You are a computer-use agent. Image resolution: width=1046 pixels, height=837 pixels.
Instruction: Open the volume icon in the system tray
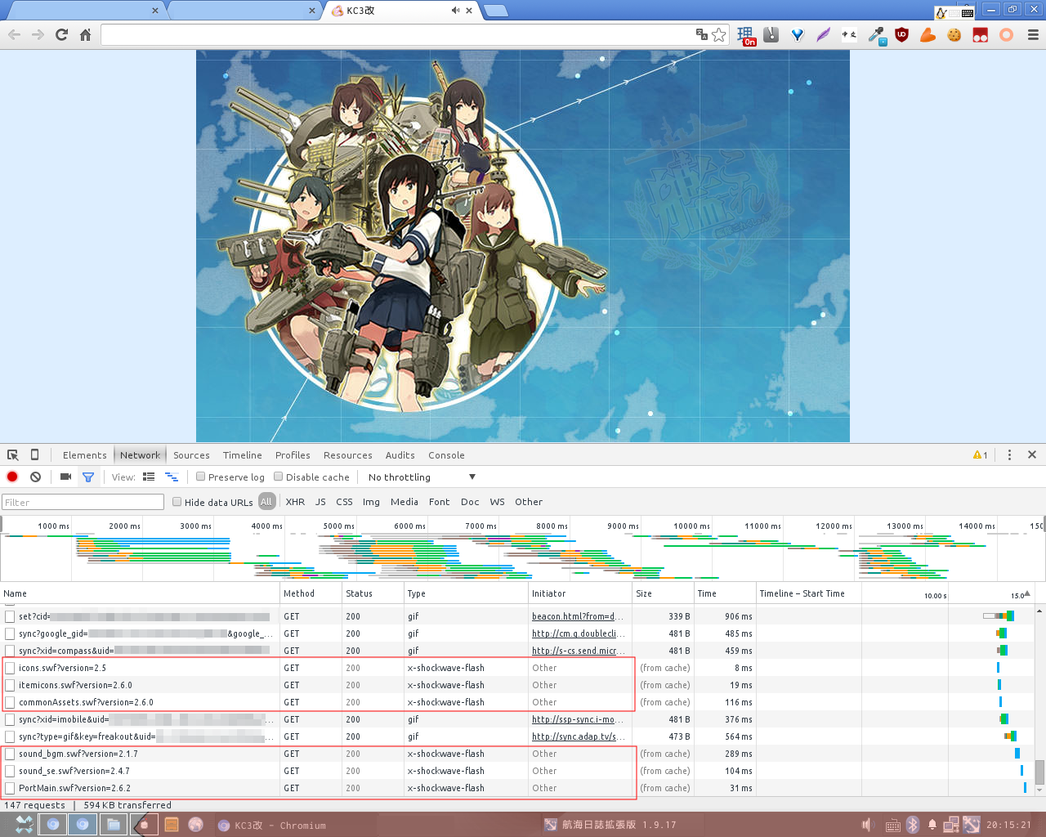tap(868, 825)
